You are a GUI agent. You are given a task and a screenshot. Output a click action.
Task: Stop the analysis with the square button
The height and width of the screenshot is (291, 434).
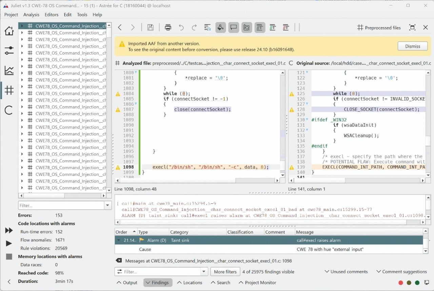tap(9, 257)
